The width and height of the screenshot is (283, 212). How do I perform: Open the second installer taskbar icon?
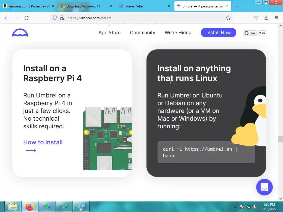click(64, 206)
